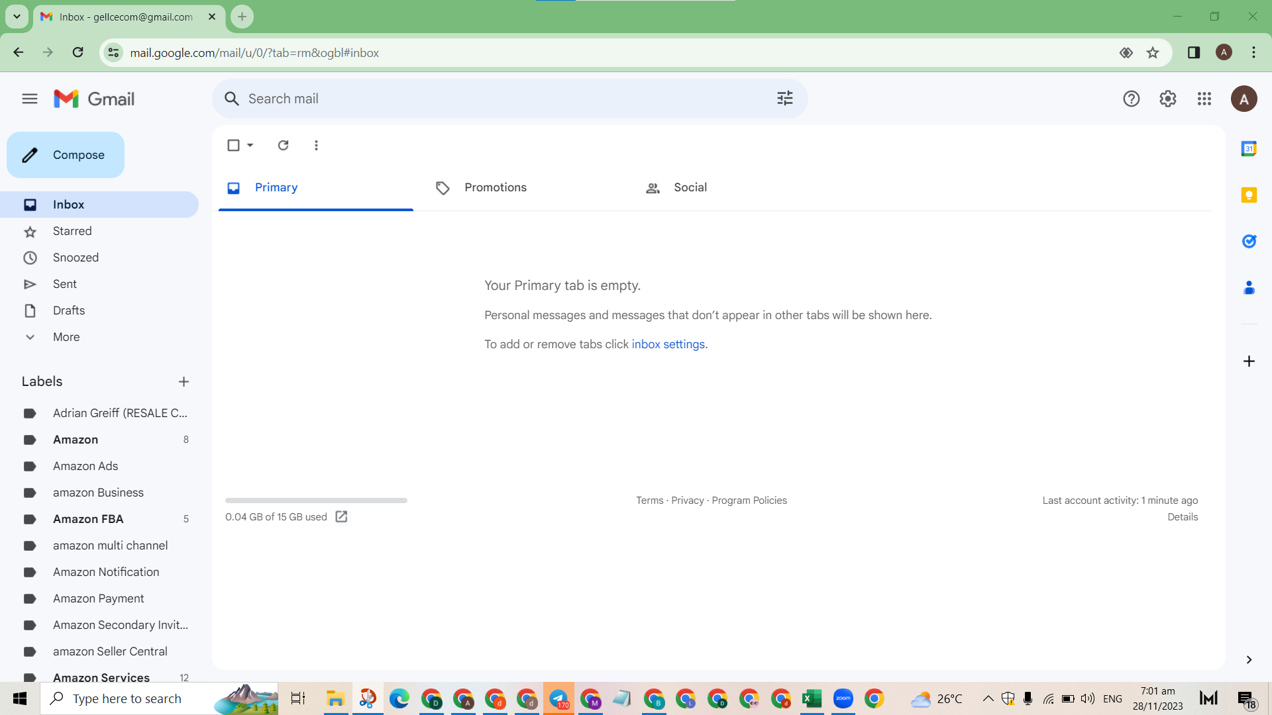1272x715 pixels.
Task: Open a new Chrome tab
Action: 242,17
